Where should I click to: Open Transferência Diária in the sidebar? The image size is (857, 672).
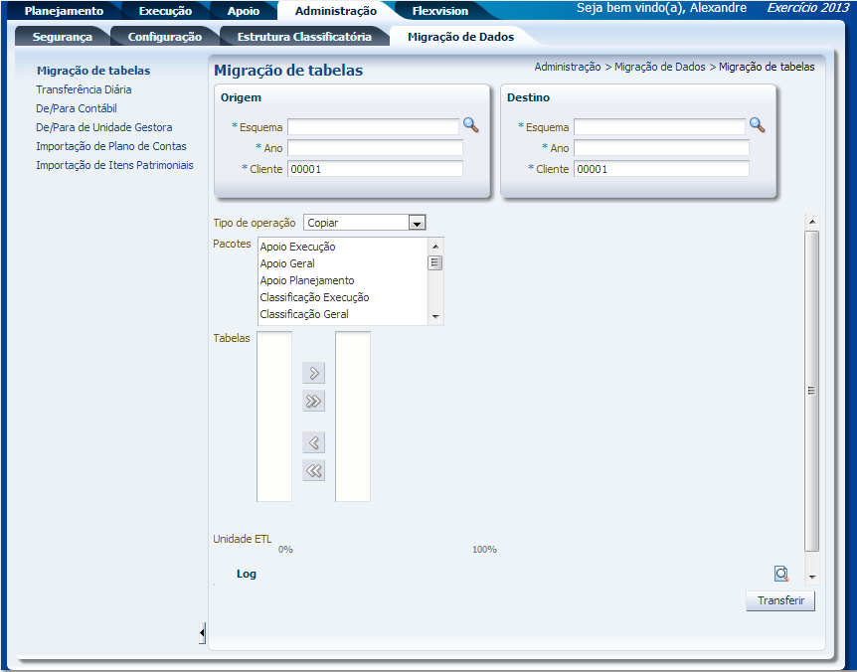84,89
